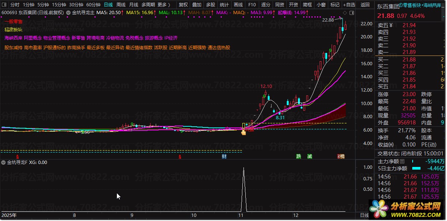447x221 pixels.
Task: Click the 通达信热股 tag
Action: point(219,48)
